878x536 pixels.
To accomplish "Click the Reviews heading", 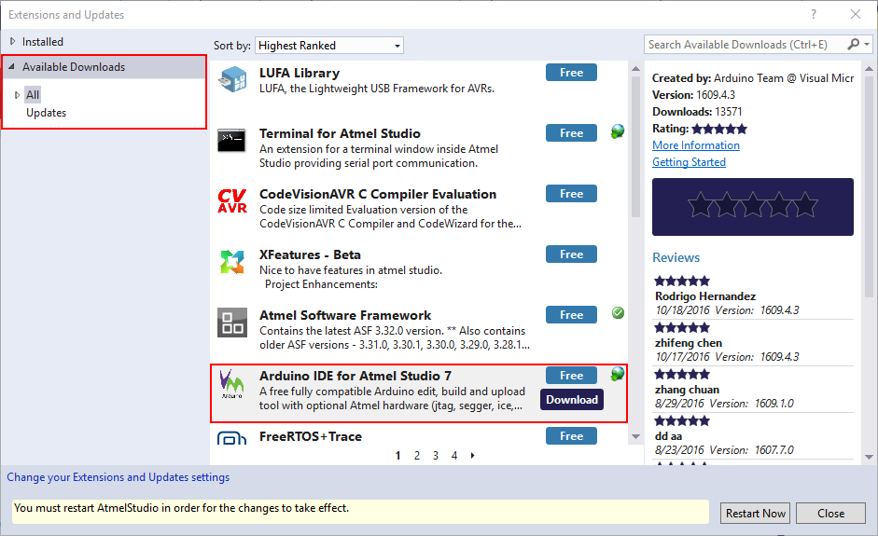I will (x=676, y=258).
